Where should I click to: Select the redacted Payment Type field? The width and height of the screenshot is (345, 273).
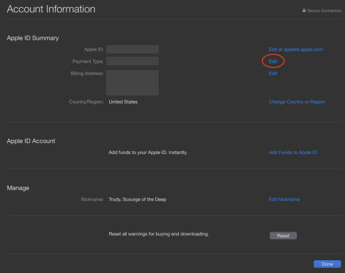point(132,61)
